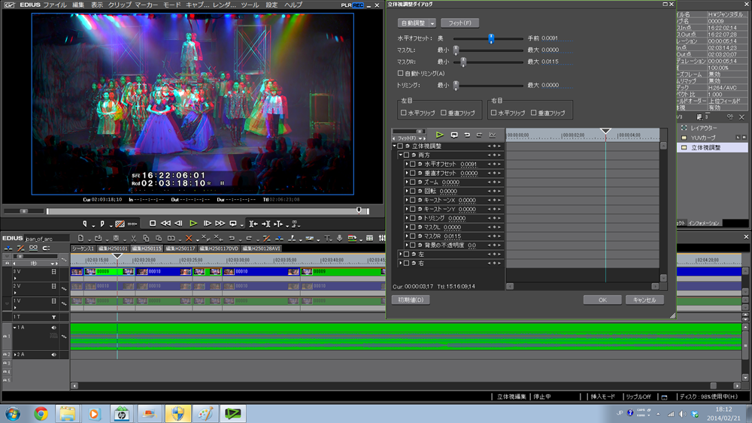Click the 自動調整 button
Screen dimensions: 752x423
point(413,23)
